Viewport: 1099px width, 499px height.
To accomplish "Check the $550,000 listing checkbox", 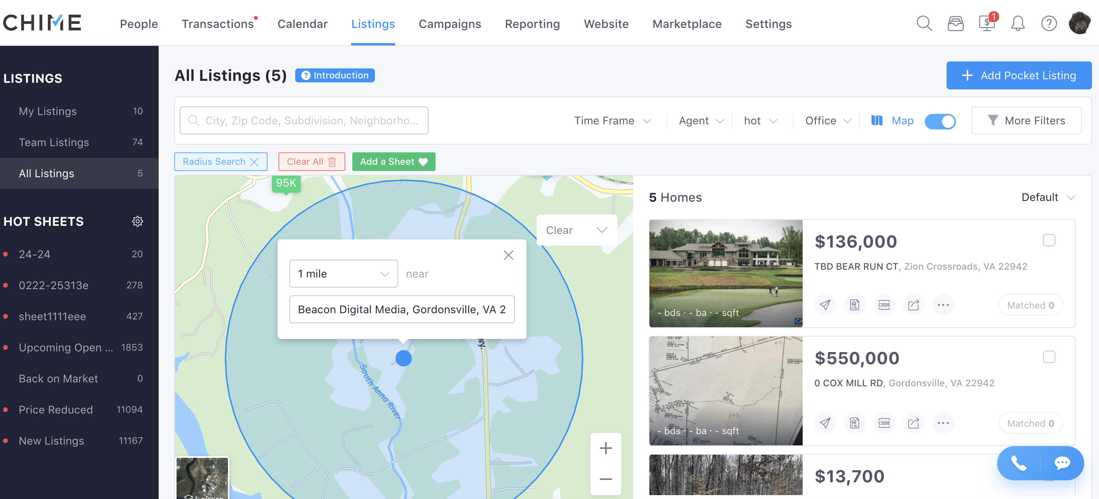I will pos(1049,357).
